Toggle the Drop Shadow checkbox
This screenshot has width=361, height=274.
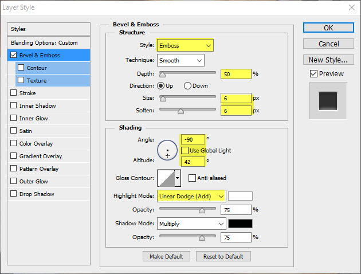pos(14,194)
